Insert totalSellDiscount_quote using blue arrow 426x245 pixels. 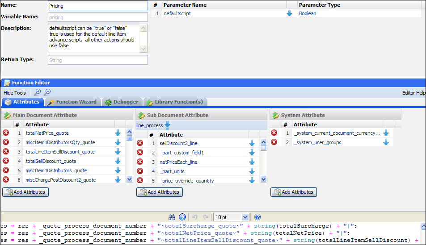tap(118, 161)
